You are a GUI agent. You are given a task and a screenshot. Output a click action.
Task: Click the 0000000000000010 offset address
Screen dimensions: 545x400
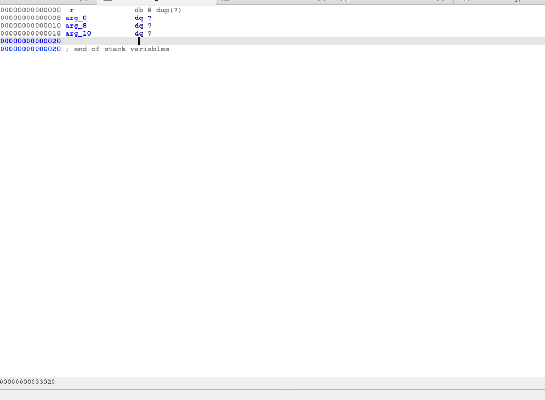[31, 26]
